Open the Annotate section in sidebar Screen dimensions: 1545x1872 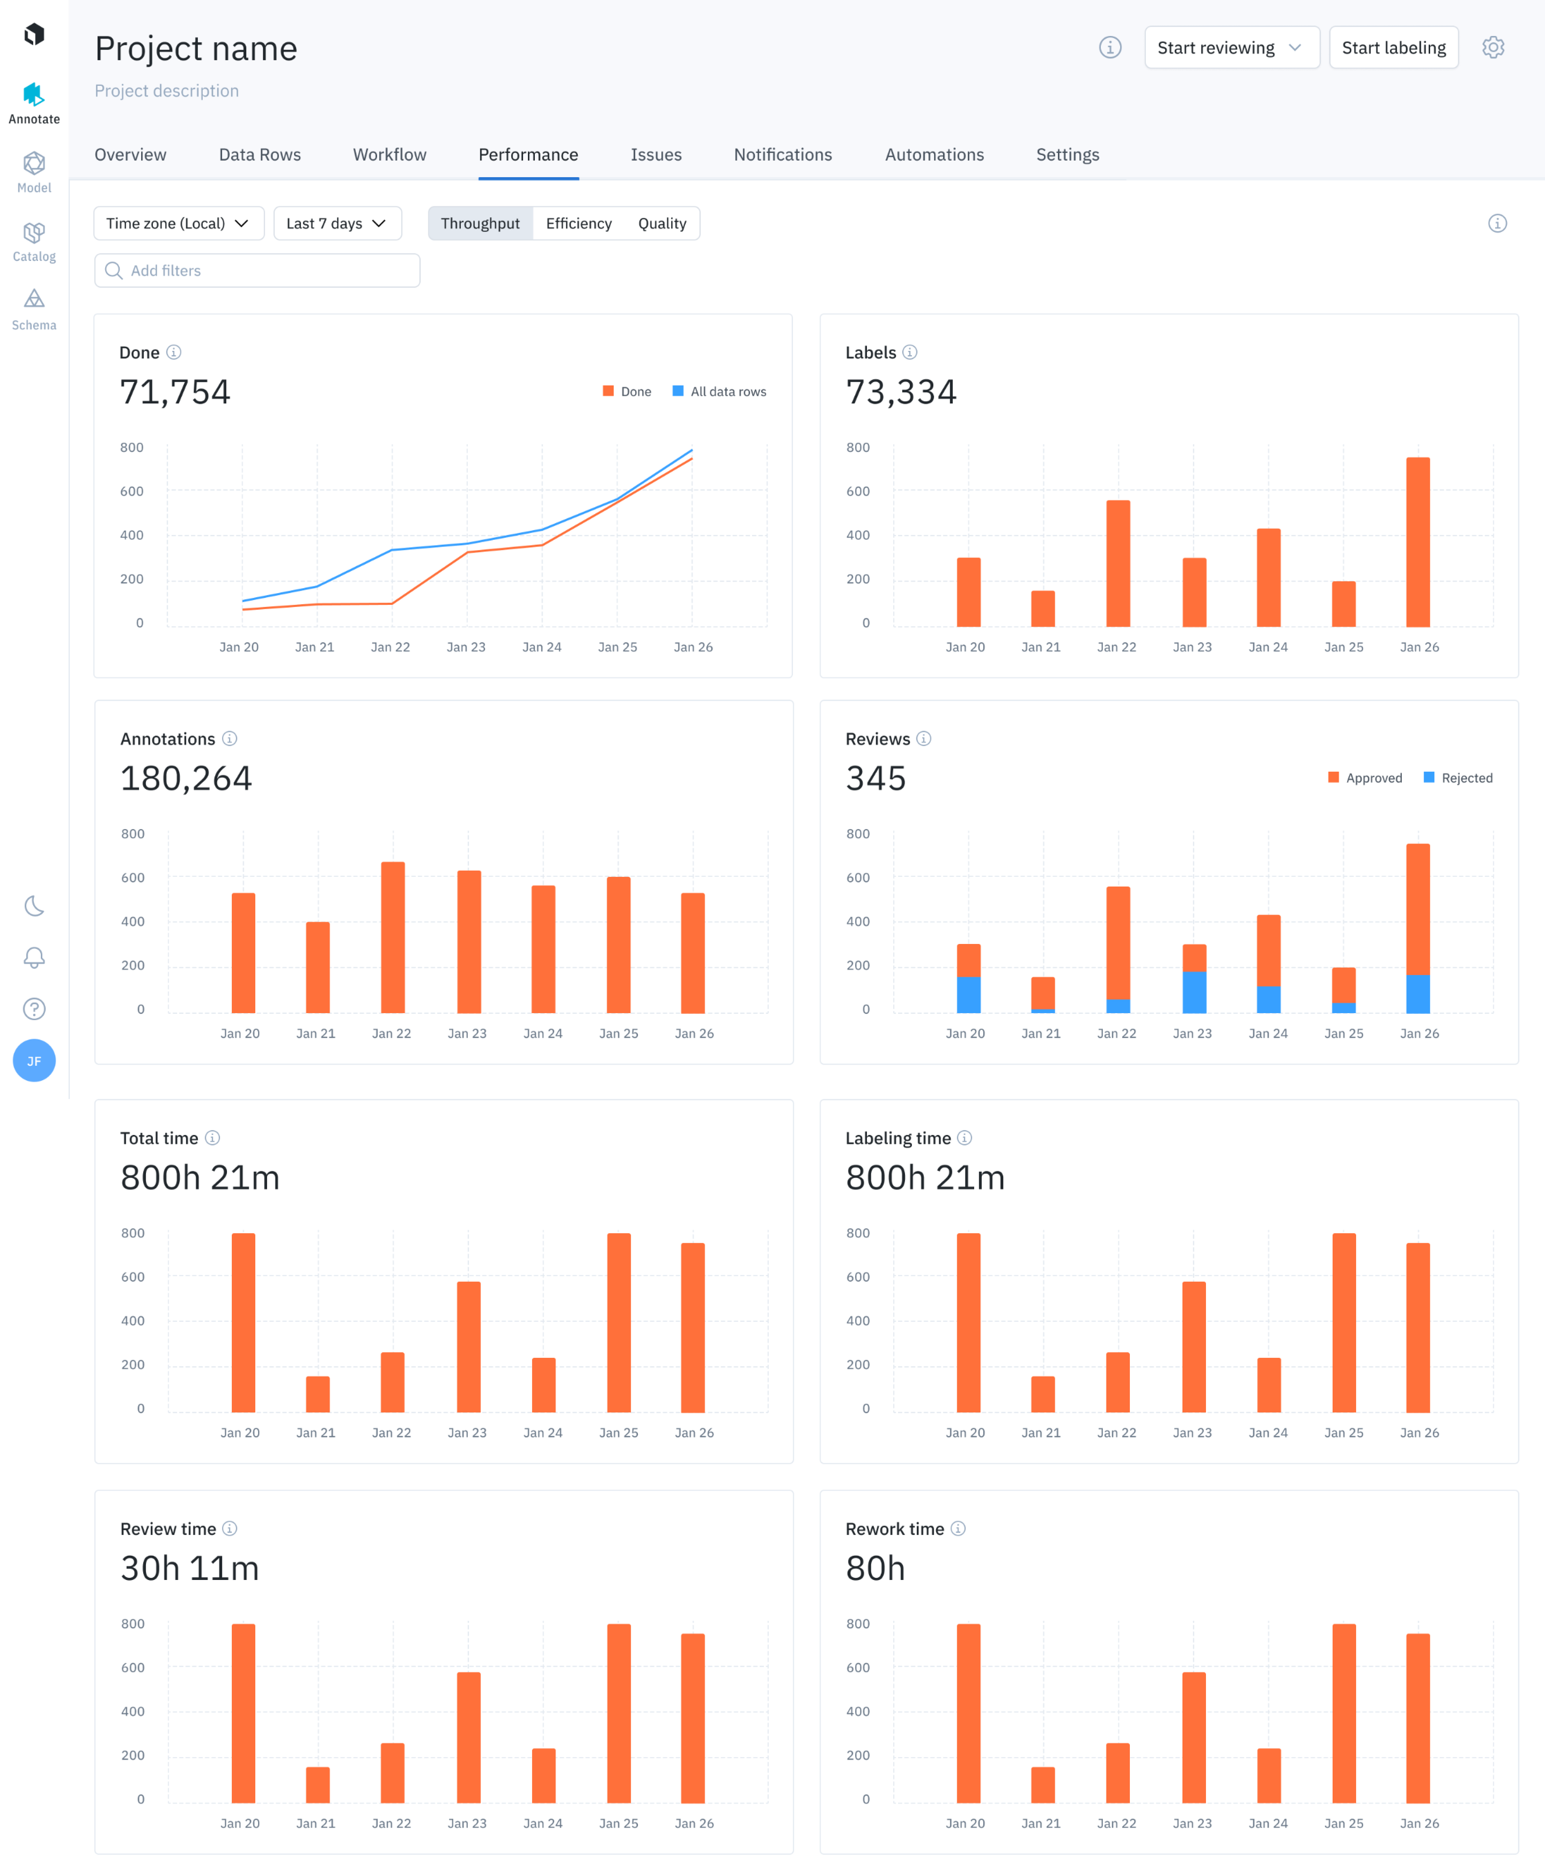(34, 103)
